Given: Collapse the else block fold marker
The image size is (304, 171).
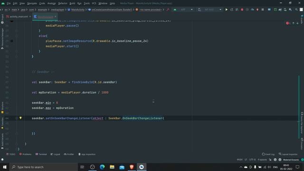Looking at the screenshot, I should (17, 36).
